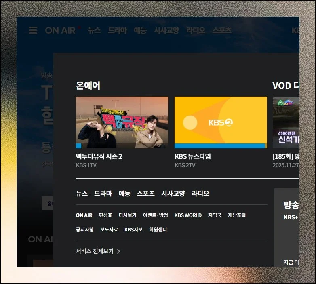
Task: Open the 다시보기 replay link
Action: click(128, 215)
